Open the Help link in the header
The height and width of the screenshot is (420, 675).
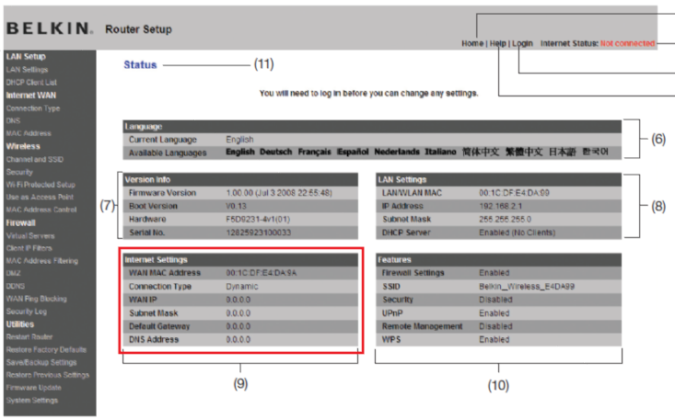click(497, 43)
